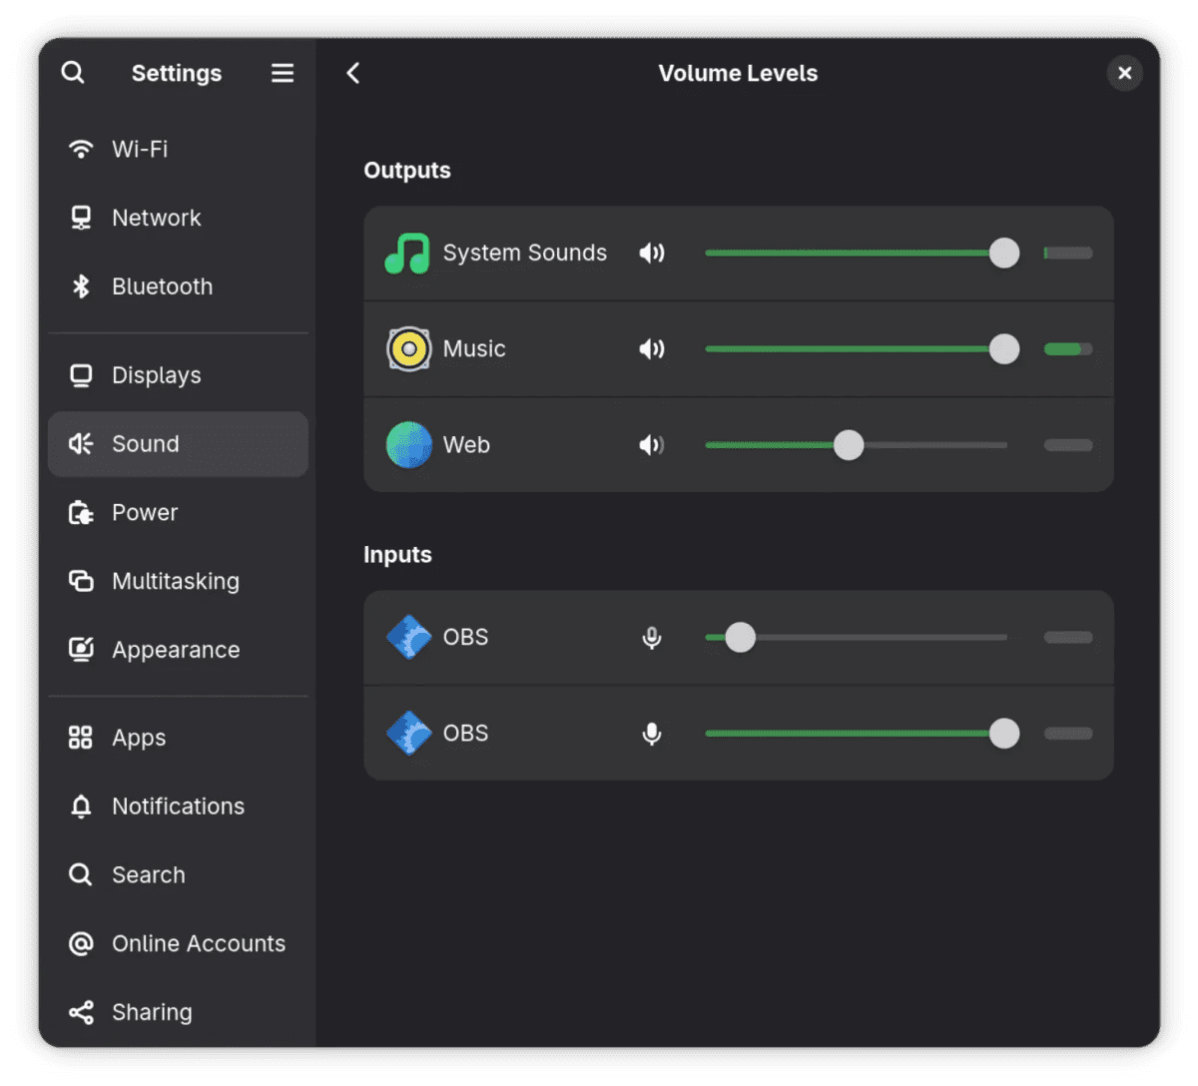The height and width of the screenshot is (1086, 1198).
Task: Go back using the left chevron arrow
Action: pos(352,73)
